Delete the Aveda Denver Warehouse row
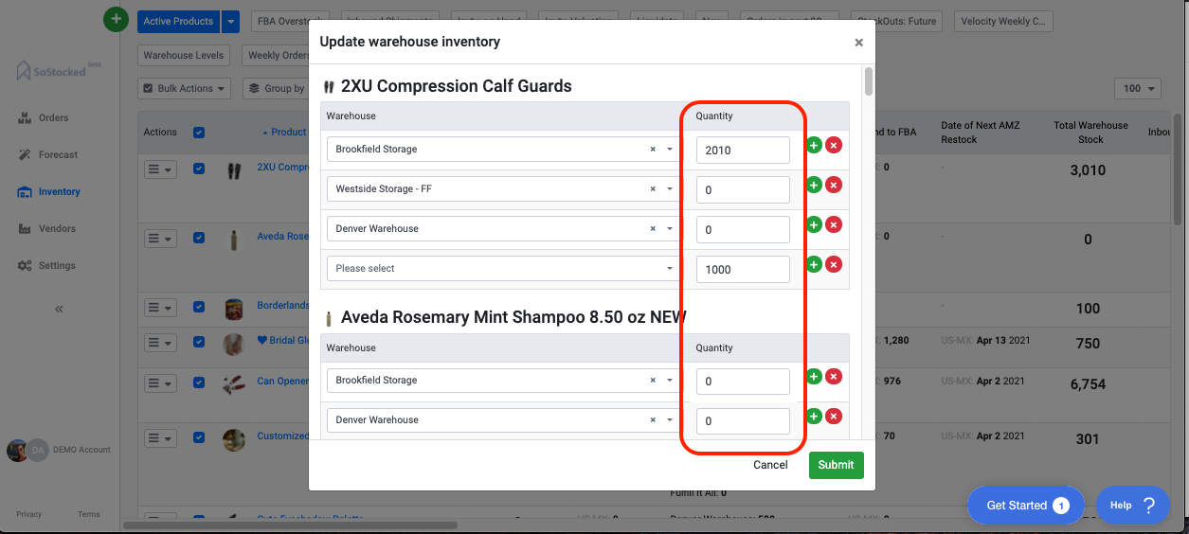1189x534 pixels. [834, 416]
